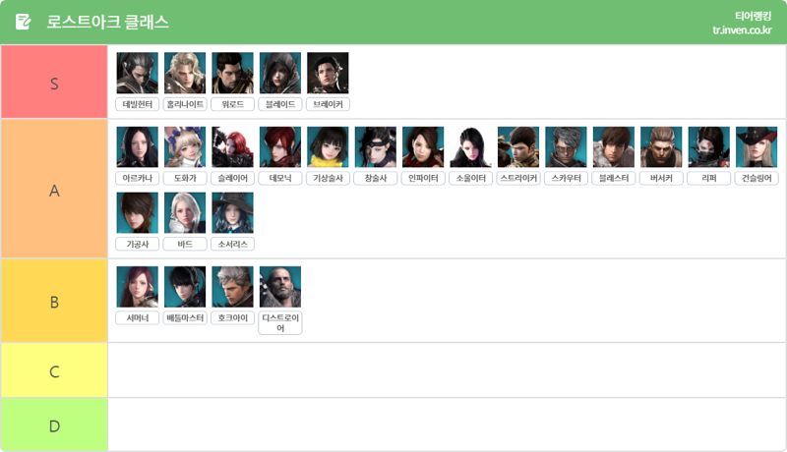Click the 배틀마스터 name label
Viewport: 787px width, 452px height.
coord(185,317)
